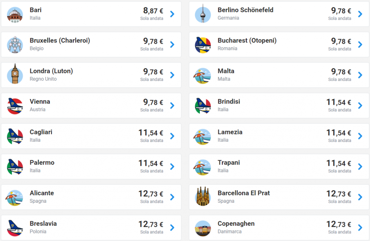Click the airplane tail icon for Vienna
The height and width of the screenshot is (241, 370).
(x=15, y=106)
